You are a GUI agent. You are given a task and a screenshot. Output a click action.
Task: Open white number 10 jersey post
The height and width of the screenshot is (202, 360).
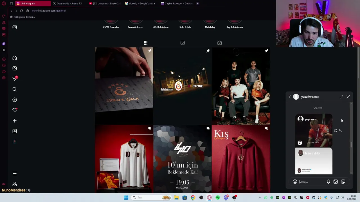[x=124, y=159]
